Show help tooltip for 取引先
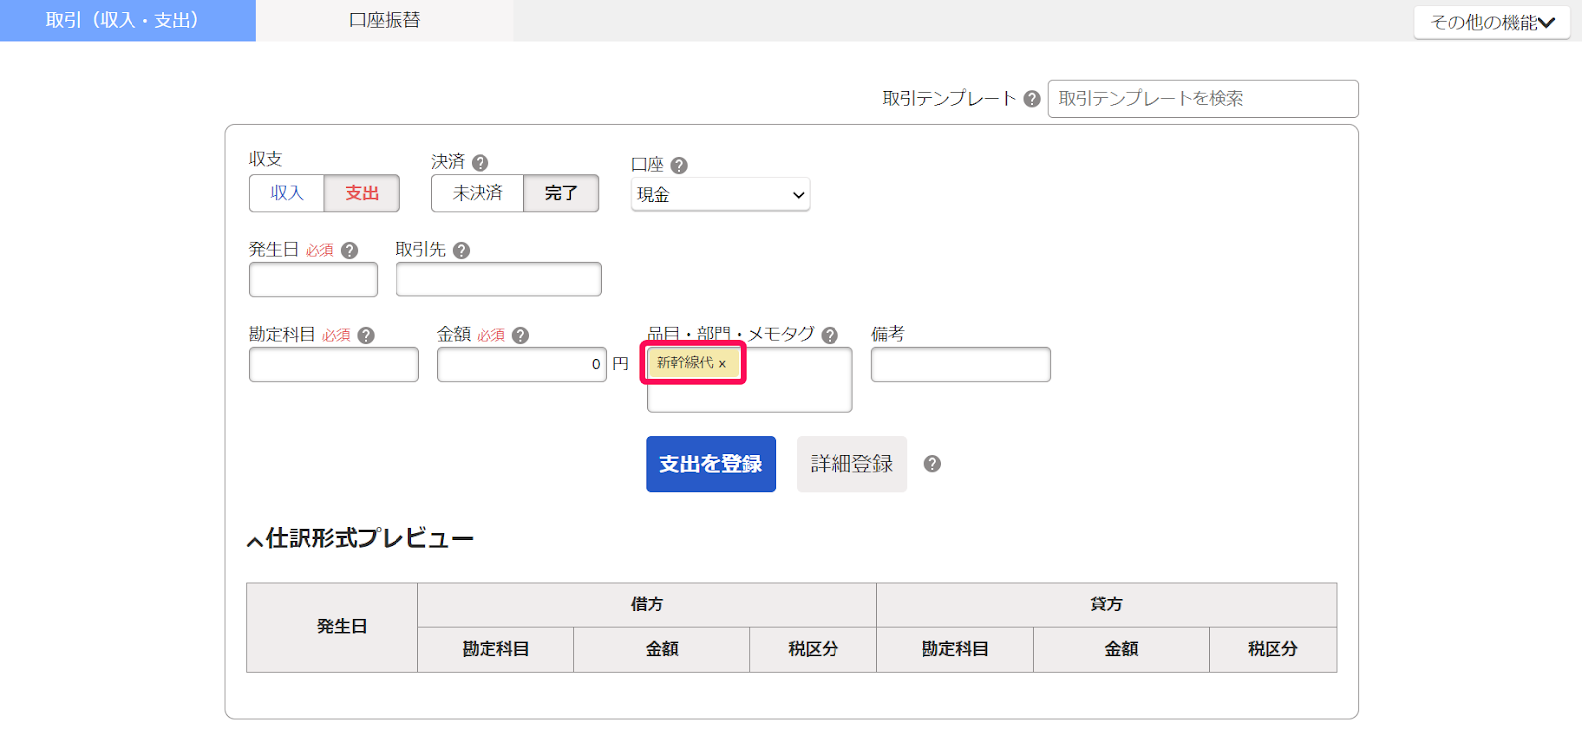Screen dimensions: 1582x729 coord(461,251)
